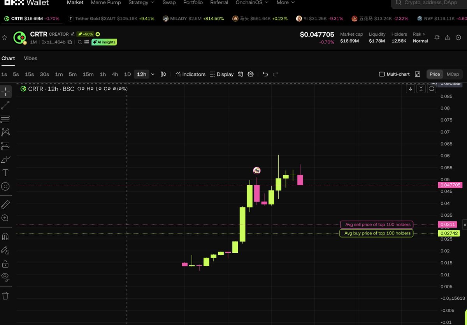Expand the chart to fullscreen
The height and width of the screenshot is (325, 467).
tap(418, 74)
